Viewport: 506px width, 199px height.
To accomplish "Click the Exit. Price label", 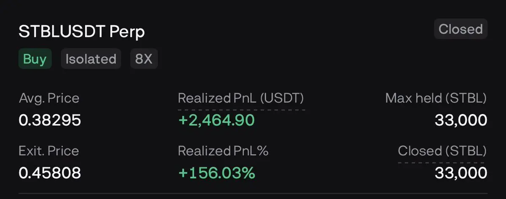I will 49,151.
